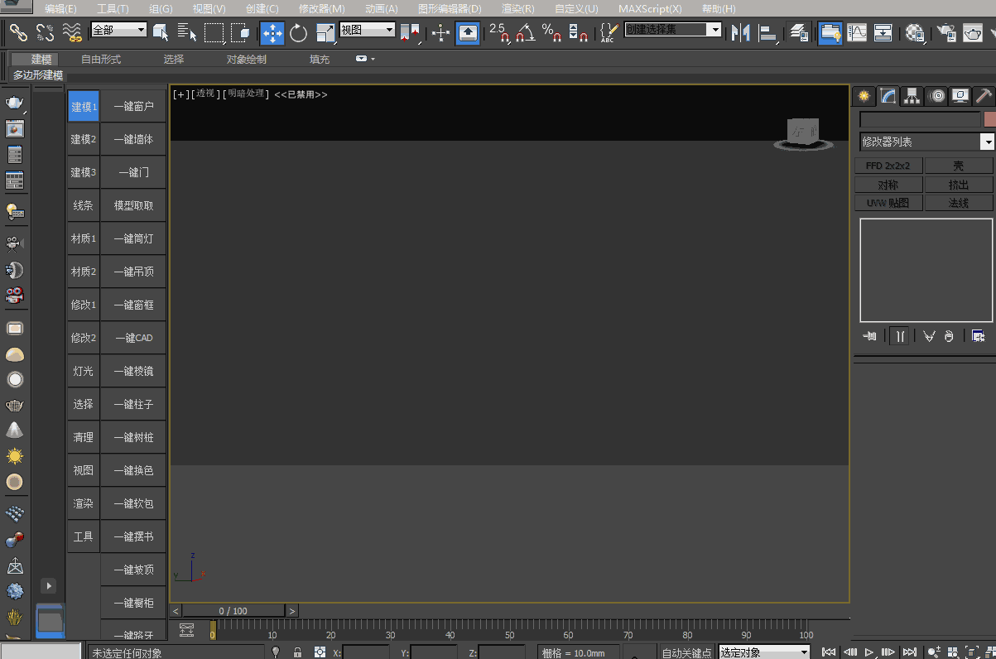The image size is (996, 659).
Task: Apply the FFD 2x2x2 modifier button
Action: coord(888,166)
